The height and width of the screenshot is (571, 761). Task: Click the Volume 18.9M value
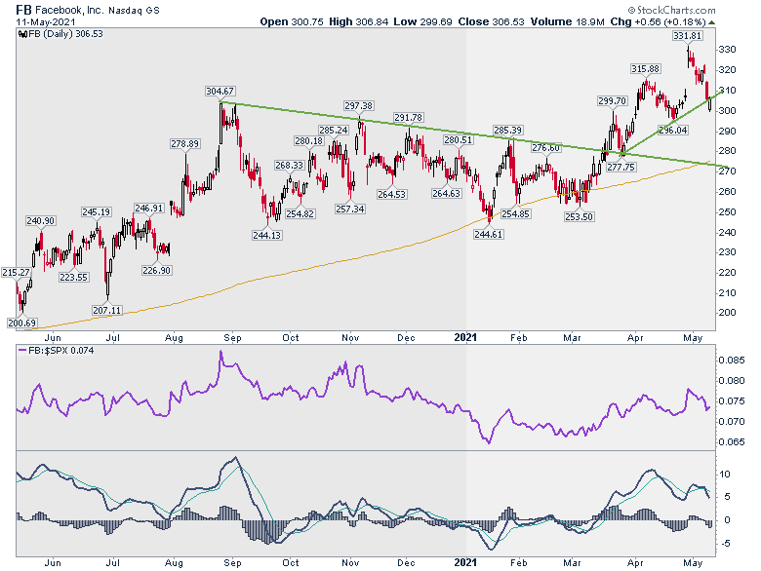[x=568, y=21]
